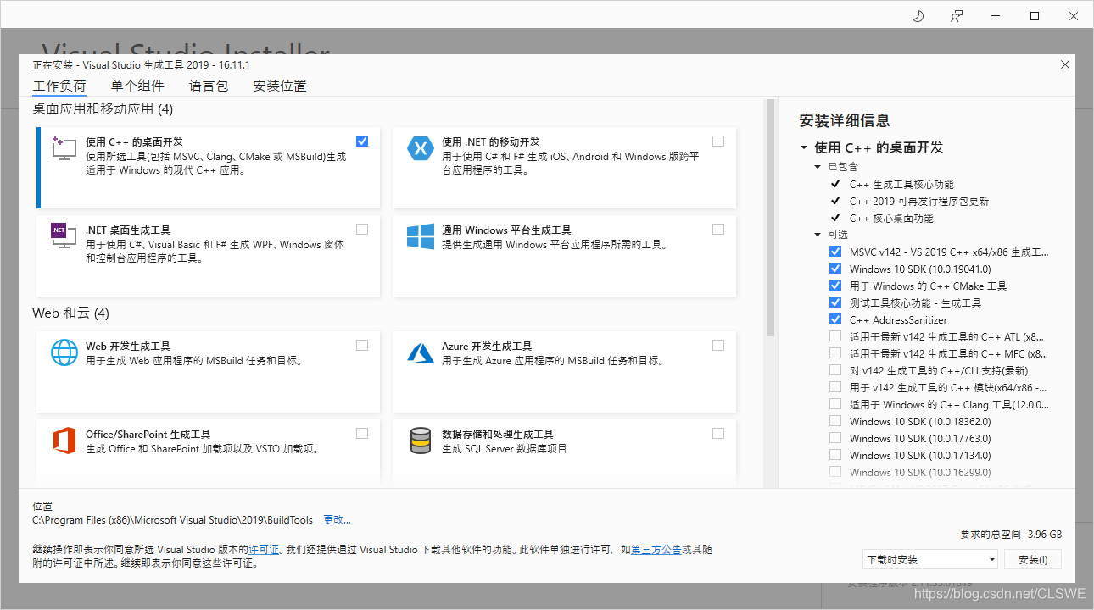1094x610 pixels.
Task: Click the install path C:\Program Files (x86) text
Action: click(x=173, y=519)
